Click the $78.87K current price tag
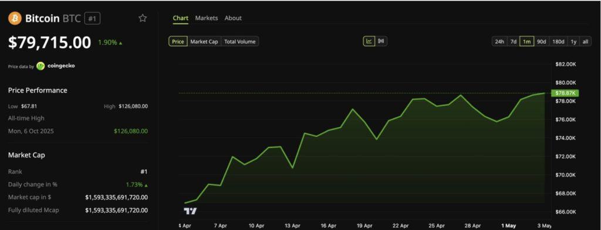This screenshot has height=230, width=601. [x=565, y=93]
